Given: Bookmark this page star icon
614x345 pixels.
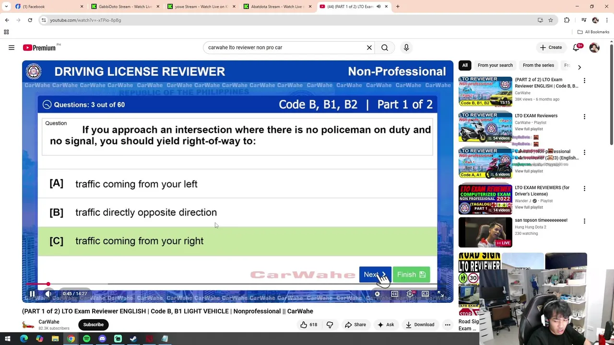Looking at the screenshot, I should pyautogui.click(x=551, y=20).
